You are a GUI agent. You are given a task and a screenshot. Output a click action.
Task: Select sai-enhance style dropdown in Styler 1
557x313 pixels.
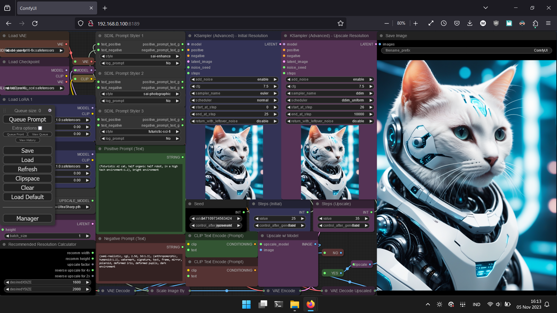(x=140, y=56)
